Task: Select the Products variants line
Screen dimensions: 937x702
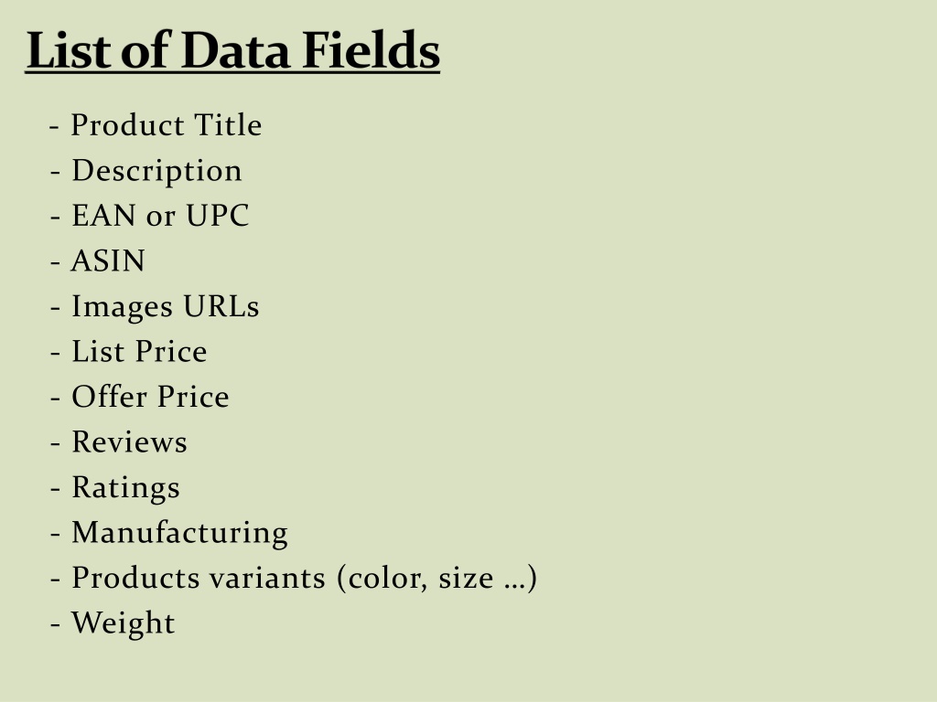Action: [294, 579]
